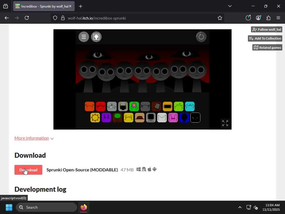
Task: Select the yellow sun Sprunki icon
Action: coord(95,118)
